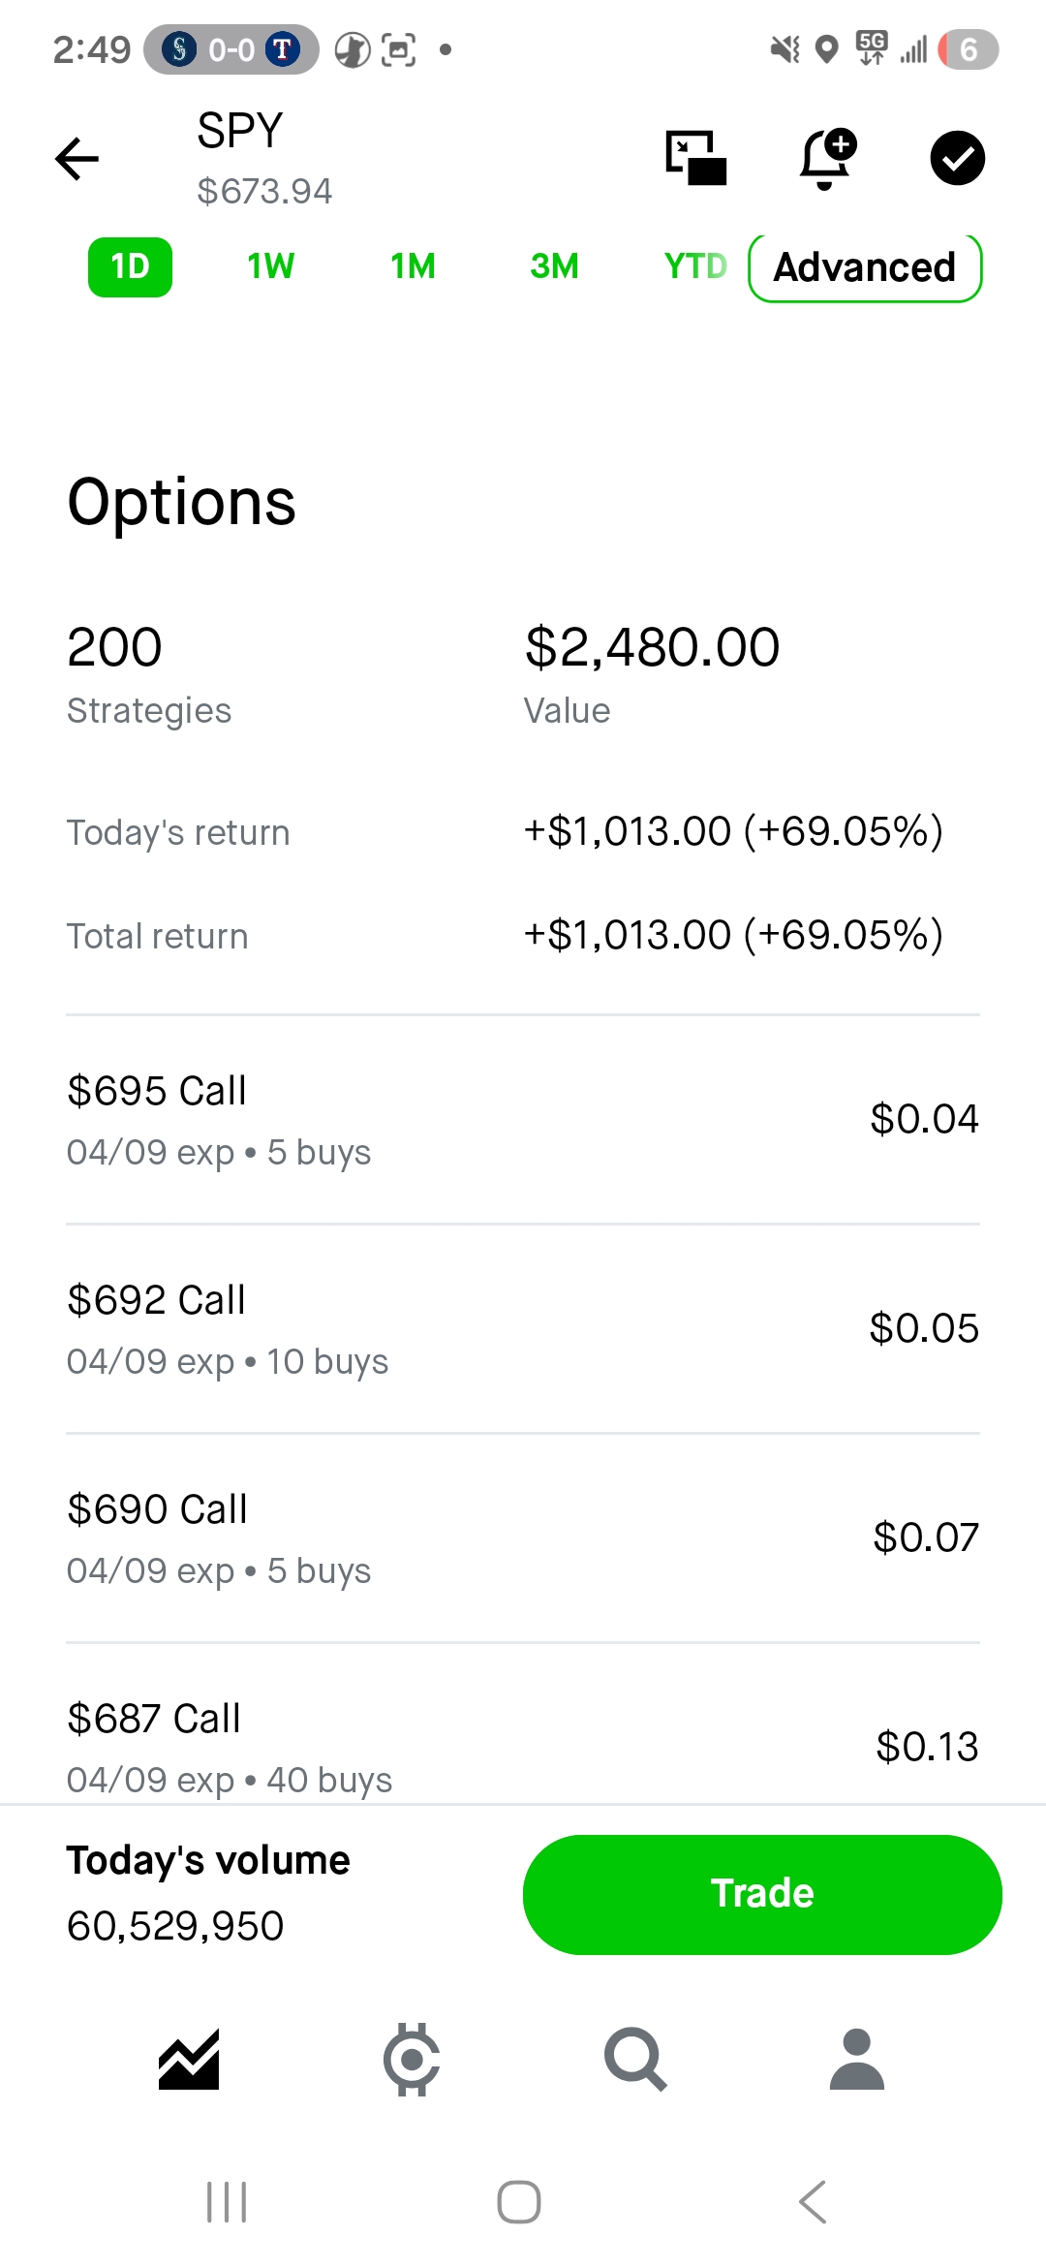Open the $692 Call position
Viewport: 1046px width, 2267px height.
coord(523,1329)
